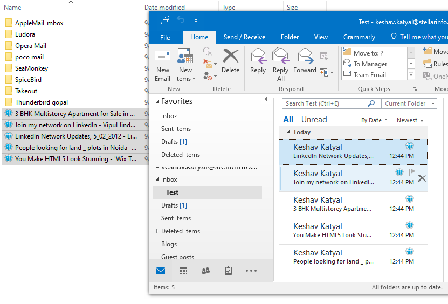
Task: Collapse the Favorites section
Action: point(157,101)
